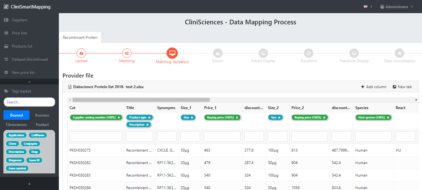Open Delayed discontinued section

click(x=29, y=59)
